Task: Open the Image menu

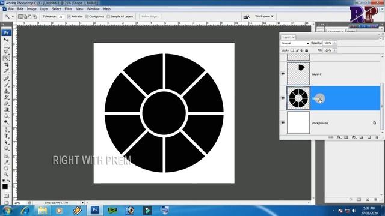Action: pyautogui.click(x=31, y=9)
